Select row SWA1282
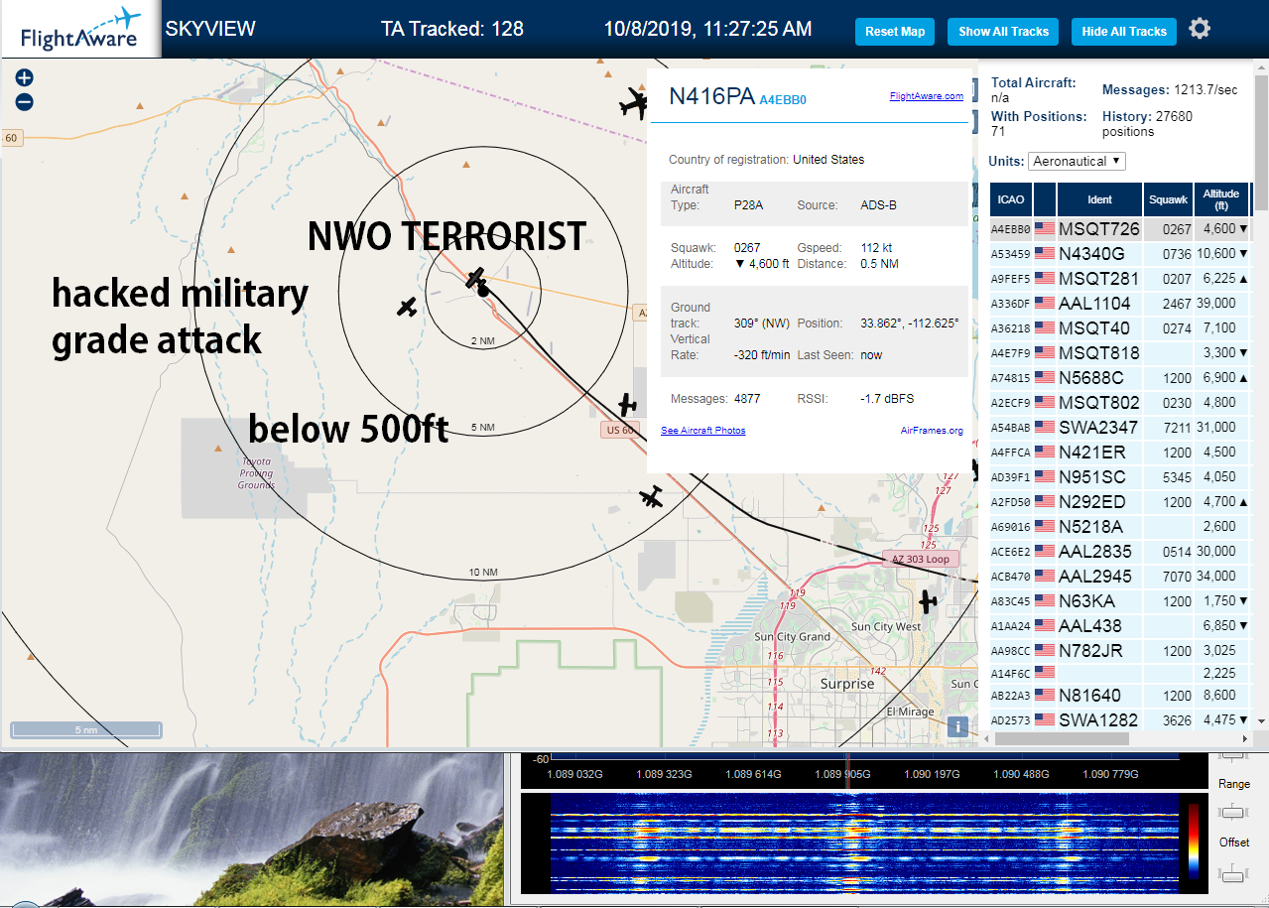1269x908 pixels. [1119, 720]
